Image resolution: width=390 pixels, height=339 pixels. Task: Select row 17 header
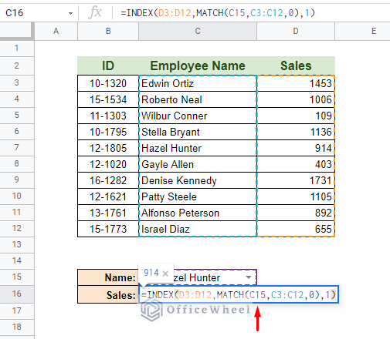point(17,310)
